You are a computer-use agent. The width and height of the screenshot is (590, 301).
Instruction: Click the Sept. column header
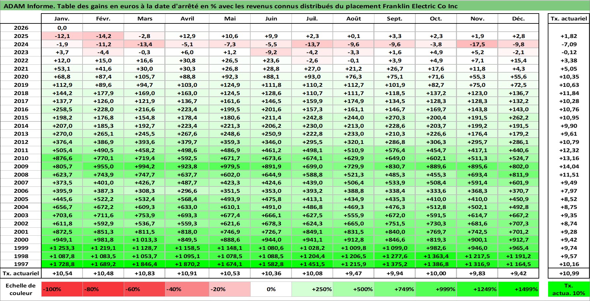[x=395, y=18]
